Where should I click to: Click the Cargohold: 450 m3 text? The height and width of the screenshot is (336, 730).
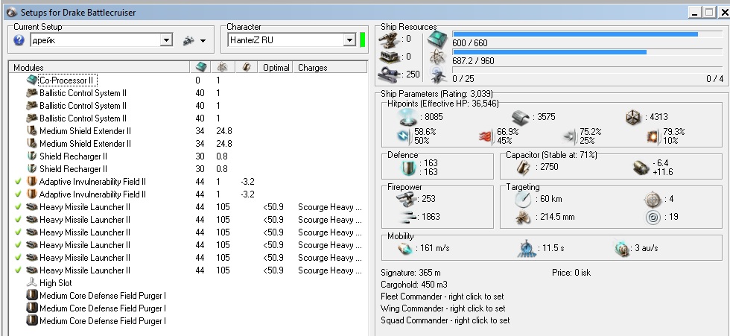(415, 285)
